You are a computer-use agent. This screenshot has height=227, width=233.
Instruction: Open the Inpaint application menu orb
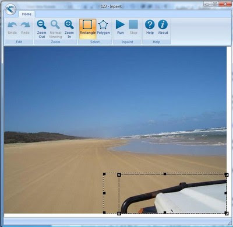click(10, 9)
